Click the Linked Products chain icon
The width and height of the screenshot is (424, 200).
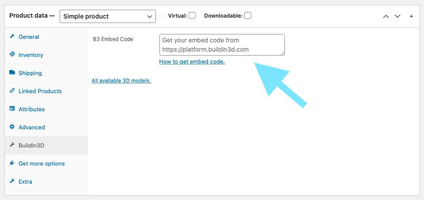tap(12, 91)
